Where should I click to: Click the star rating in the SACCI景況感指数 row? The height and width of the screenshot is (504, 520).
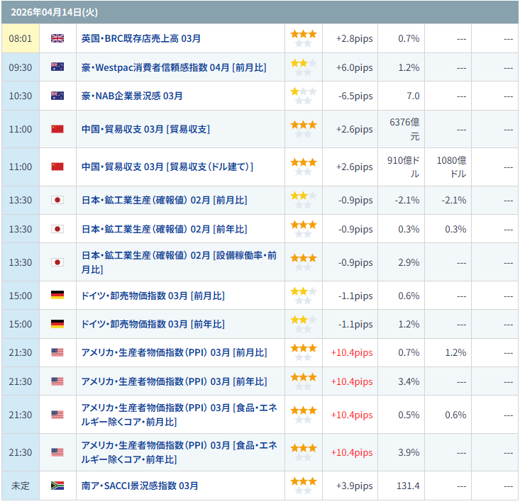click(x=303, y=486)
